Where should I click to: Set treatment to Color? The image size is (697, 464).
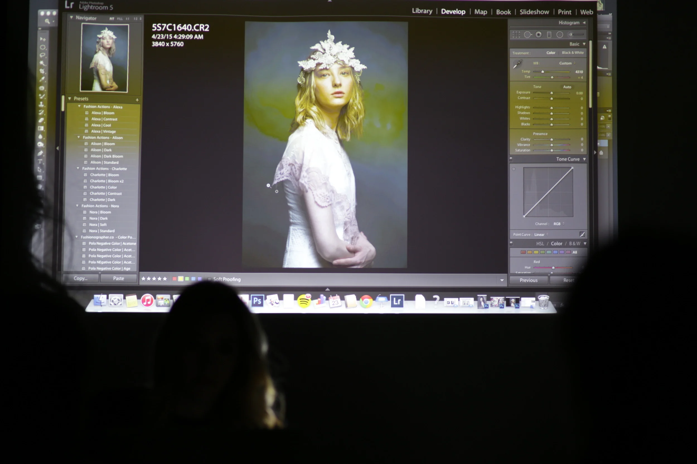tap(551, 53)
